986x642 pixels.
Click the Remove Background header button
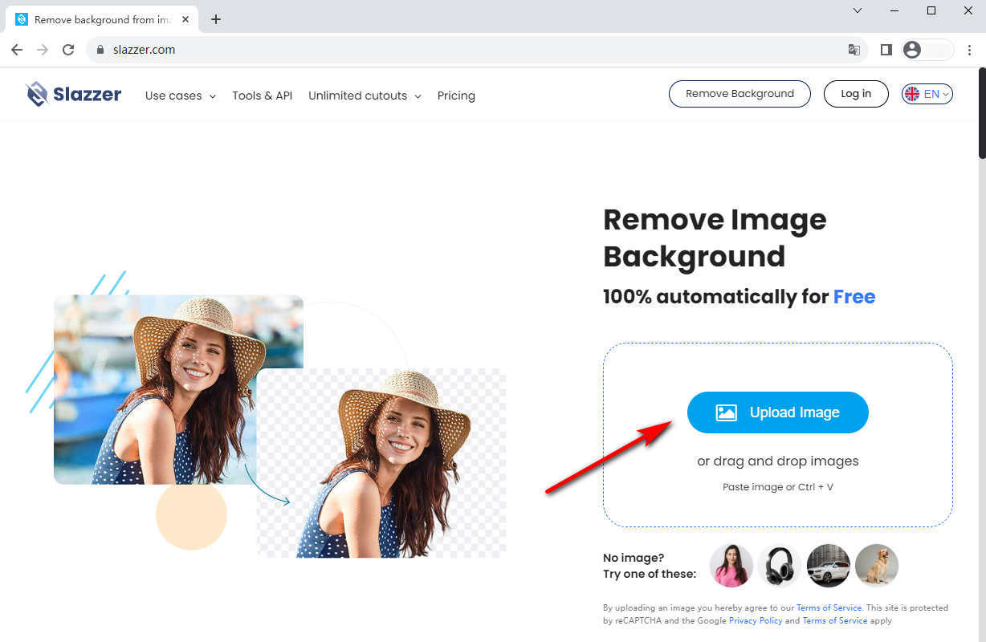coord(739,94)
